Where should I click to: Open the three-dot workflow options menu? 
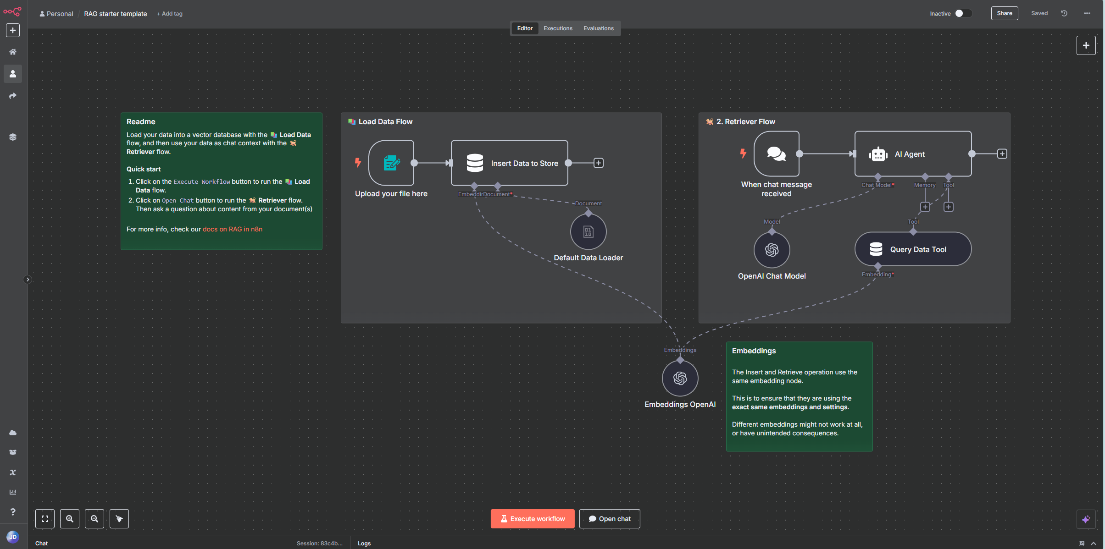point(1087,13)
